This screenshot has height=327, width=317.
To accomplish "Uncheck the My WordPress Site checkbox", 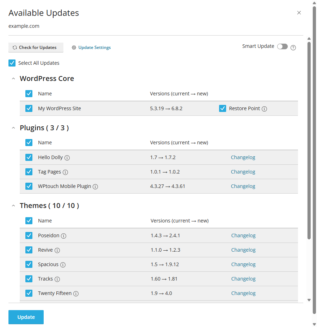I will (29, 108).
